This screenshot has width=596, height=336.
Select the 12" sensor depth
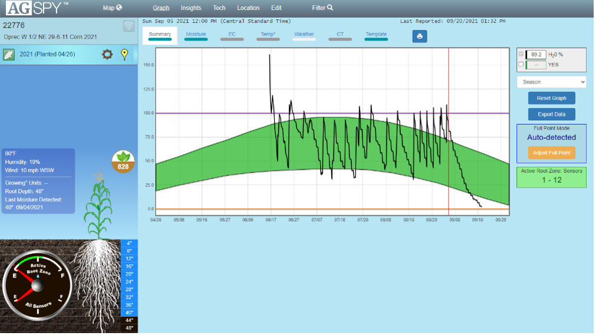click(130, 260)
